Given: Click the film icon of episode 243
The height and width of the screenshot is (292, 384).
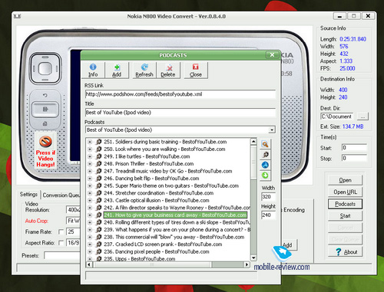Looking at the screenshot, I should pyautogui.click(x=98, y=200).
